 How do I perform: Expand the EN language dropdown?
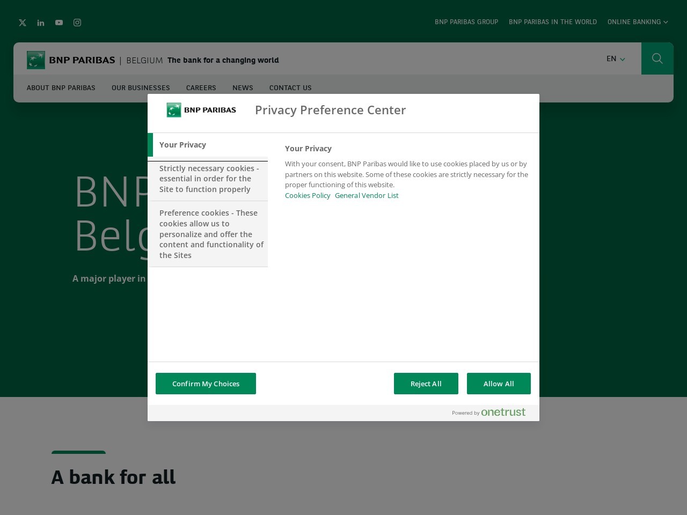pos(616,58)
